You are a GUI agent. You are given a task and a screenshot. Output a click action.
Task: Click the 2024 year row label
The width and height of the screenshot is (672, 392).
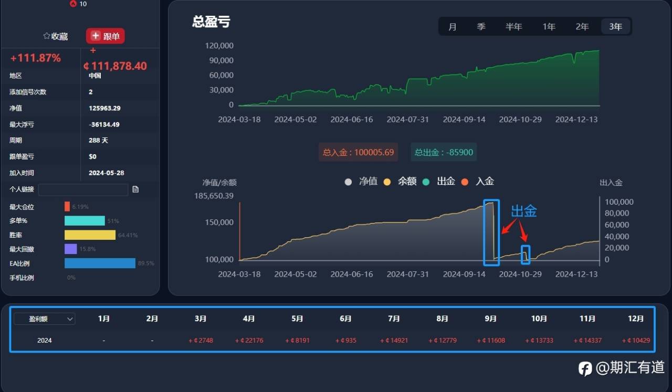click(x=45, y=341)
